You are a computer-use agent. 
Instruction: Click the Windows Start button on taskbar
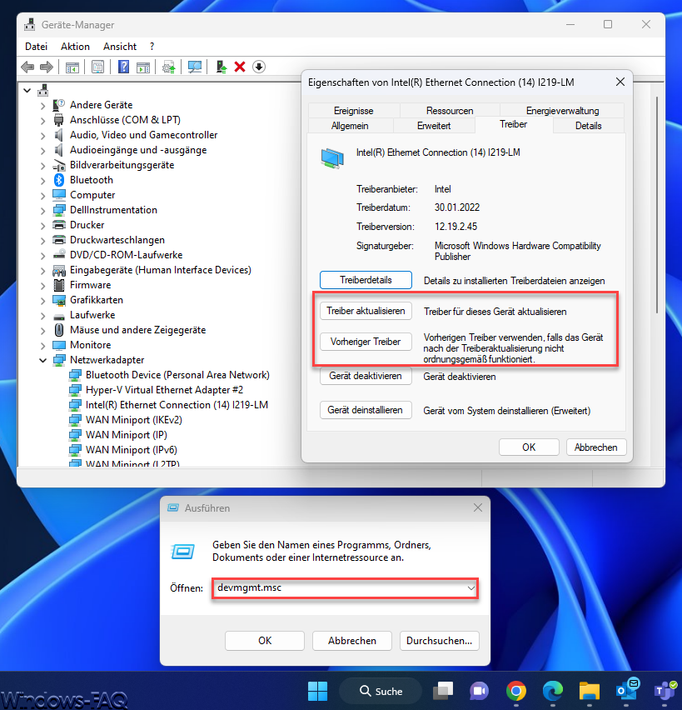click(318, 691)
